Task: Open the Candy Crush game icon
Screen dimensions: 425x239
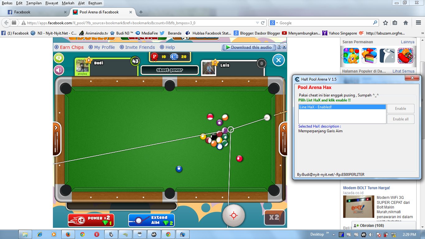Action: coord(405,56)
